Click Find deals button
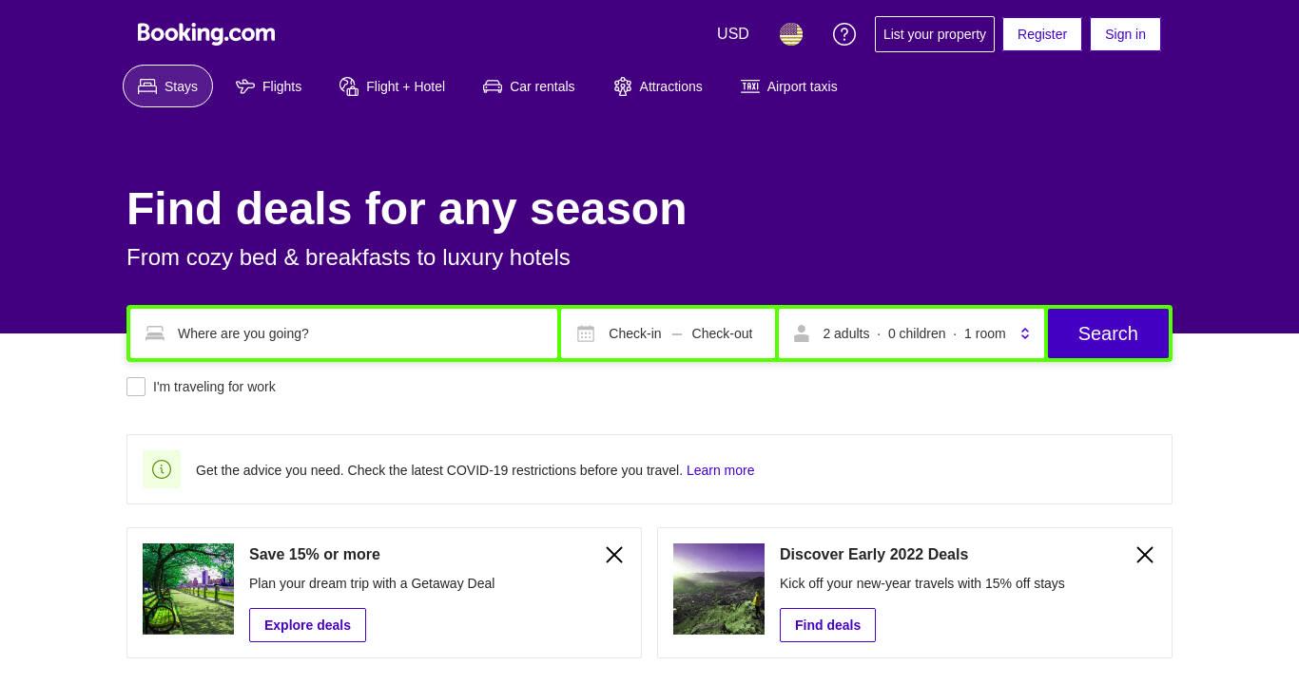Viewport: 1299px width, 684px height. point(827,625)
